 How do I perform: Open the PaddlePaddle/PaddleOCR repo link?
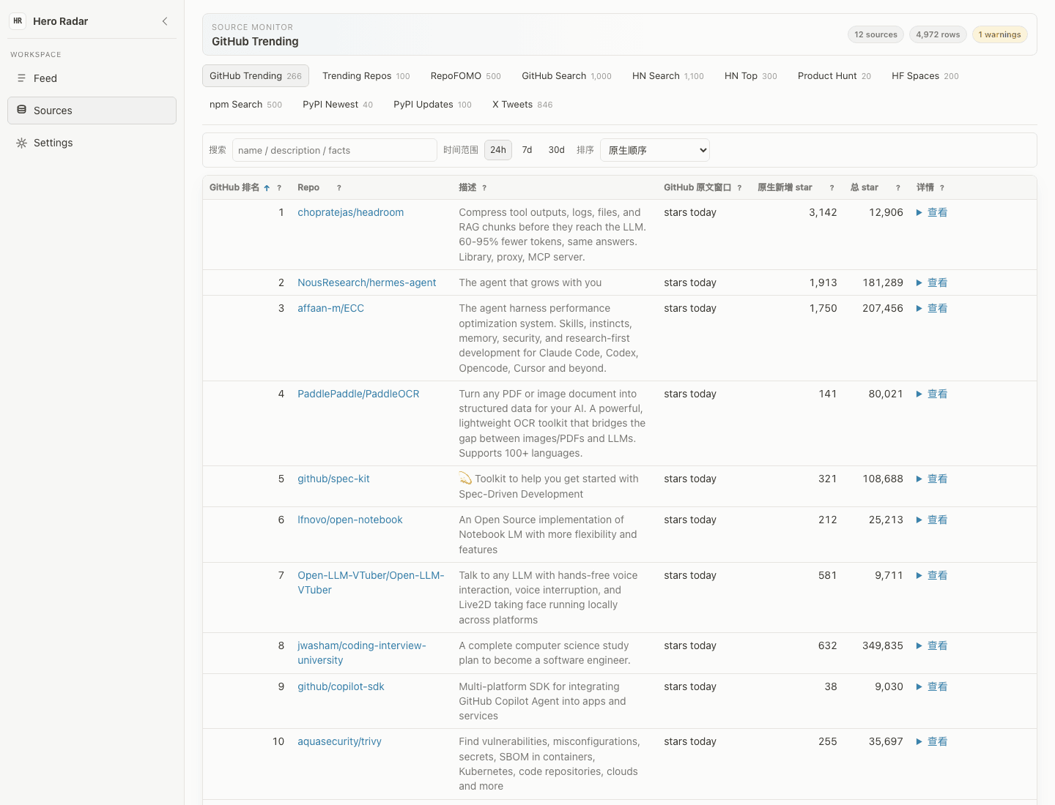point(358,394)
